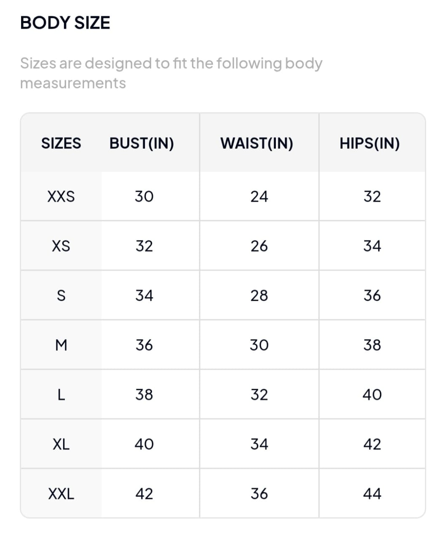446x539 pixels.
Task: Click the XXS waist value 24
Action: point(259,197)
